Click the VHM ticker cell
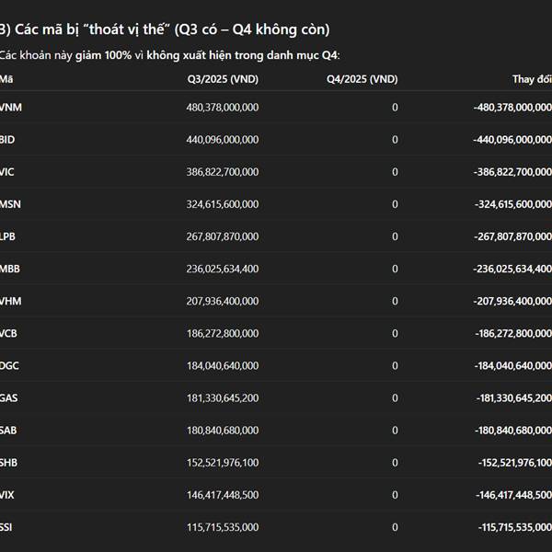This screenshot has width=552, height=552. click(x=11, y=301)
